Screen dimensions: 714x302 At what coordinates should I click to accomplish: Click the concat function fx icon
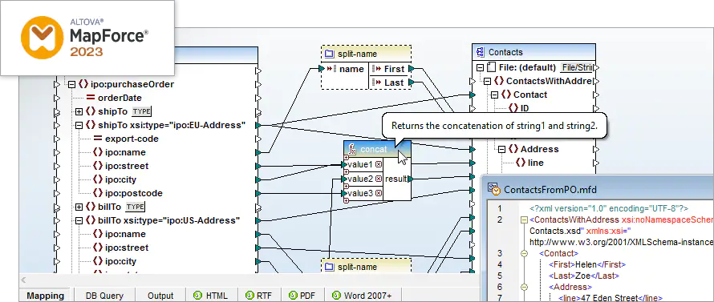tap(352, 149)
